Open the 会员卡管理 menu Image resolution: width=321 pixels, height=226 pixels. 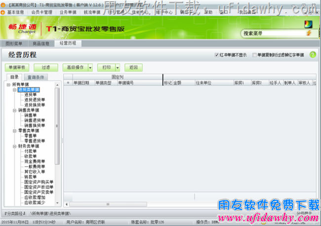click(x=42, y=12)
